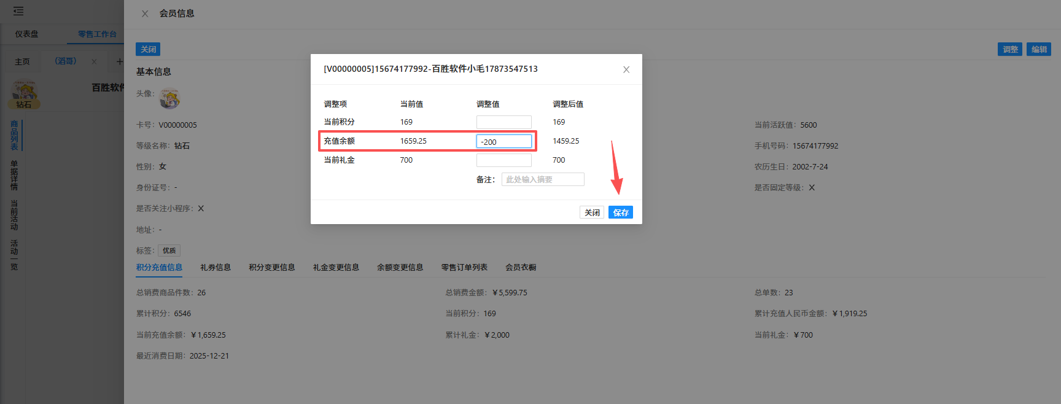1061x404 pixels.
Task: Click the 调整 button at top right
Action: click(1010, 49)
